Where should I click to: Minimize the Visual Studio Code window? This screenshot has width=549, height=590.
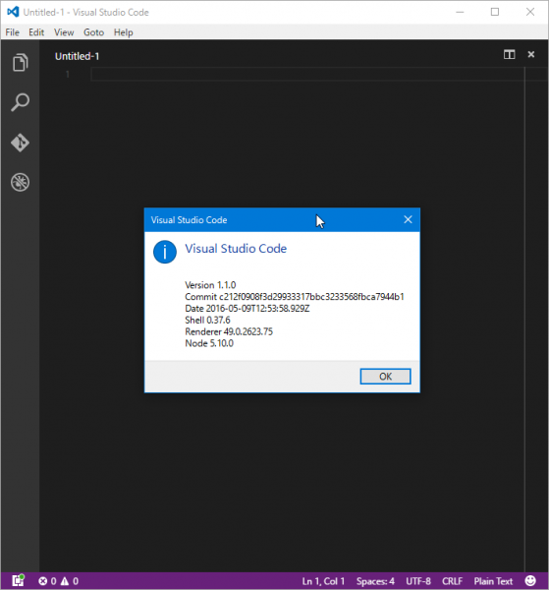point(460,12)
